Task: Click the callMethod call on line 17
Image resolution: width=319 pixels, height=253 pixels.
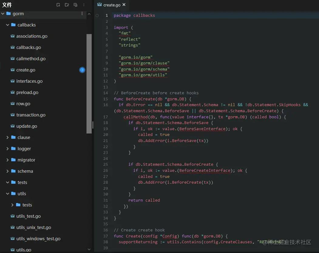Action: coord(135,117)
